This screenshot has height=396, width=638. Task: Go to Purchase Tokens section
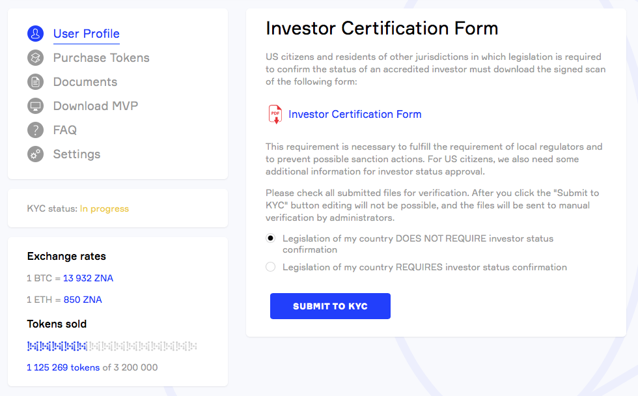pyautogui.click(x=101, y=58)
